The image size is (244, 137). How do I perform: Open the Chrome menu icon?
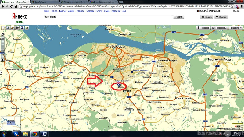(x=242, y=6)
